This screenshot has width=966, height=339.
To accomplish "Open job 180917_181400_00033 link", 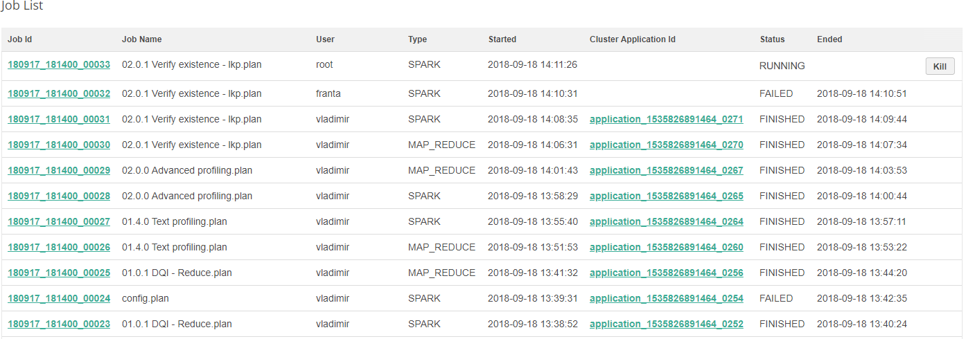I will tap(59, 65).
